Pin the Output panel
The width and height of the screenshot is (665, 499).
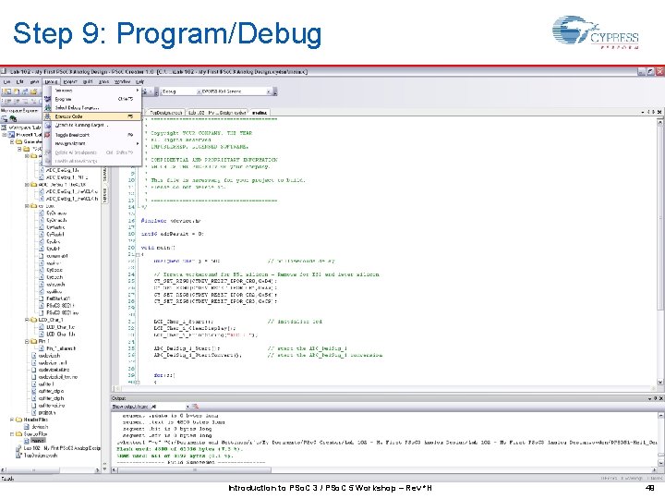point(655,398)
